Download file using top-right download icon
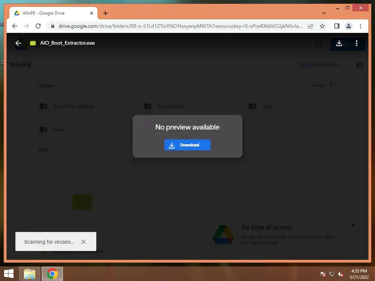The width and height of the screenshot is (375, 281). (x=339, y=43)
